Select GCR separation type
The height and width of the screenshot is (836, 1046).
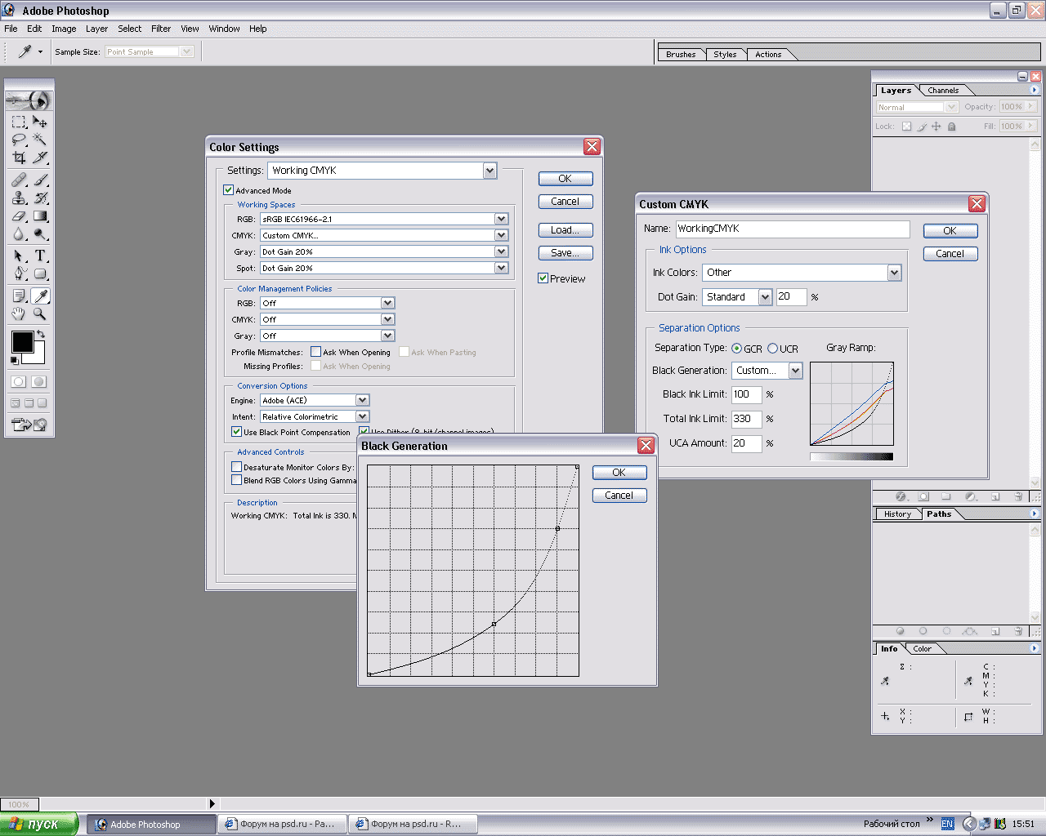736,349
